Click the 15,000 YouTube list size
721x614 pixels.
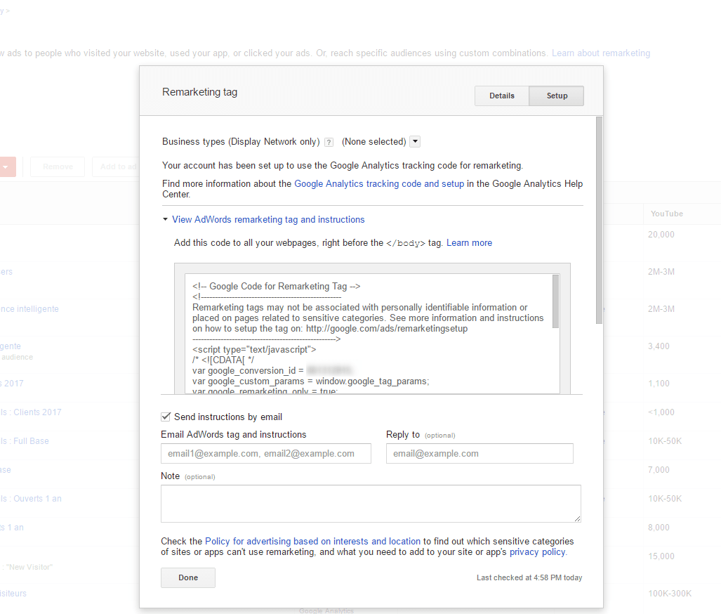point(661,556)
